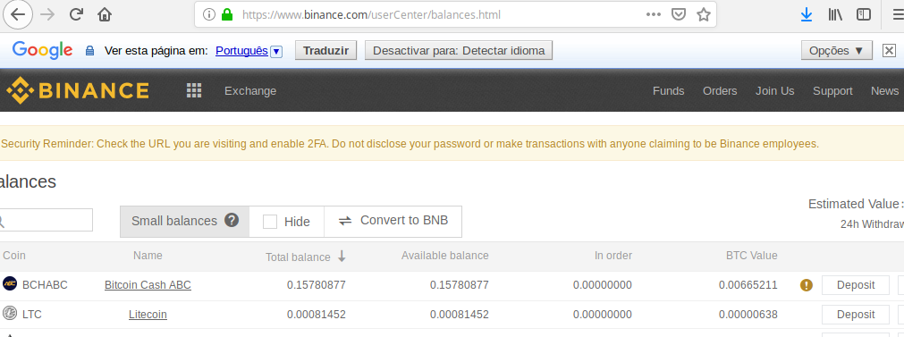Screen dimensions: 904x337
Task: Open the Library bookshelf icon
Action: click(x=835, y=14)
